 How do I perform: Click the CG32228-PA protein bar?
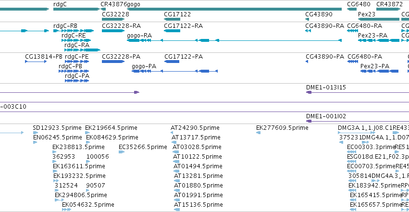click(x=113, y=62)
